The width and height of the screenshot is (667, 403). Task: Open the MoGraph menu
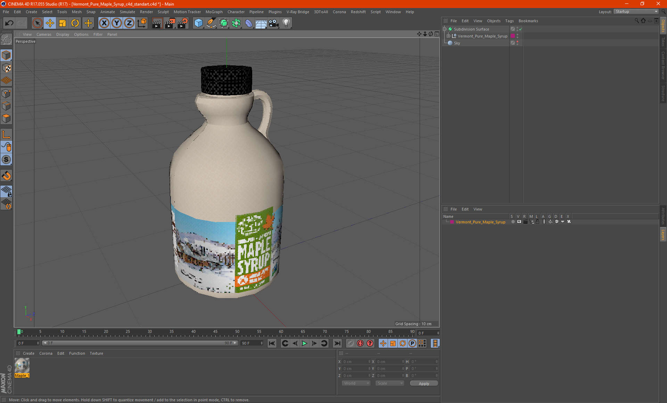(x=214, y=12)
